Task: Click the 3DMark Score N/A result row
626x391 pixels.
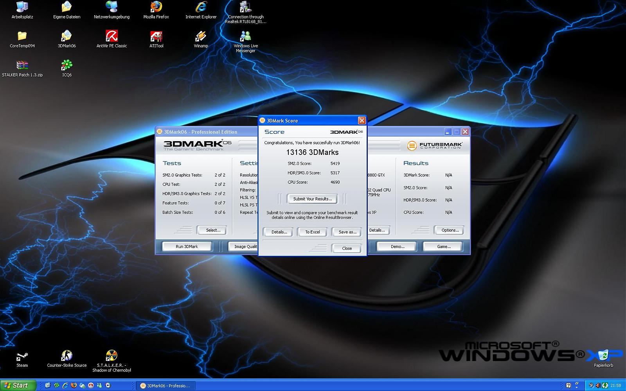Action: click(x=428, y=175)
